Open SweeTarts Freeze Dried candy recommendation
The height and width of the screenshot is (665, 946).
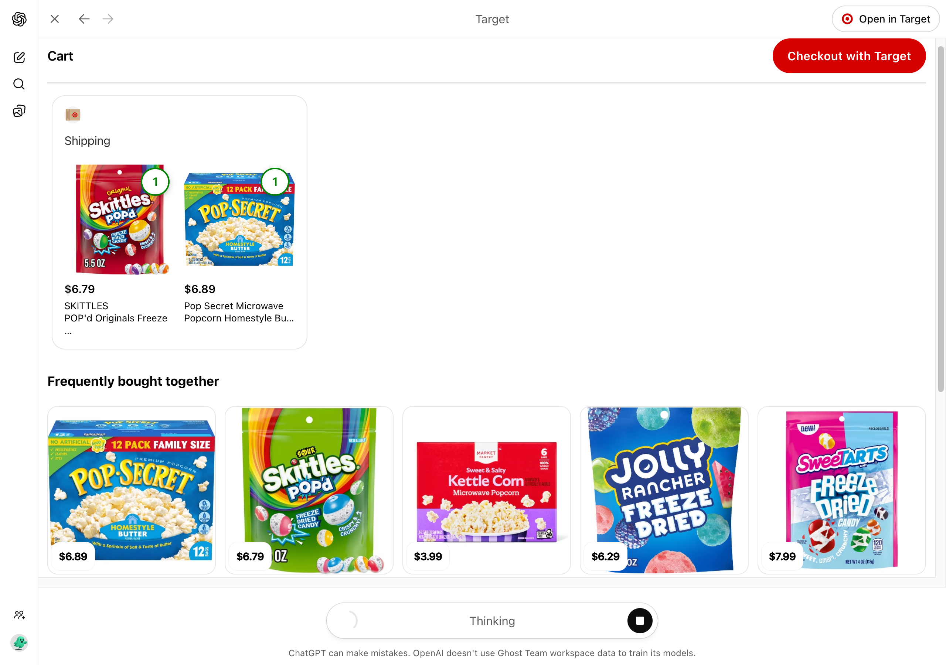842,490
